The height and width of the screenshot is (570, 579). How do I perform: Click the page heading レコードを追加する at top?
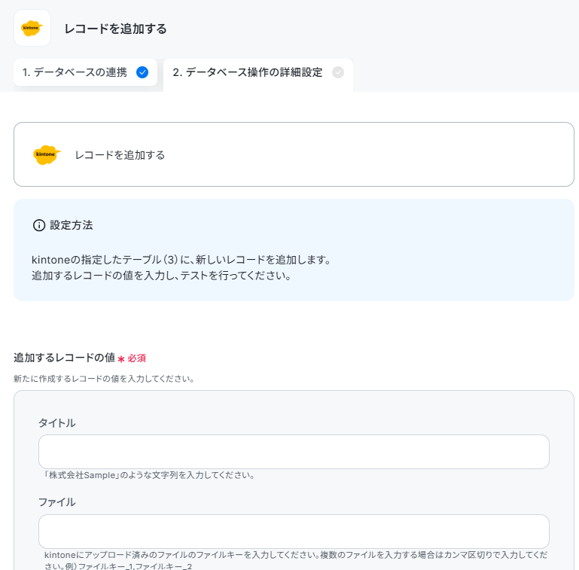click(x=116, y=29)
